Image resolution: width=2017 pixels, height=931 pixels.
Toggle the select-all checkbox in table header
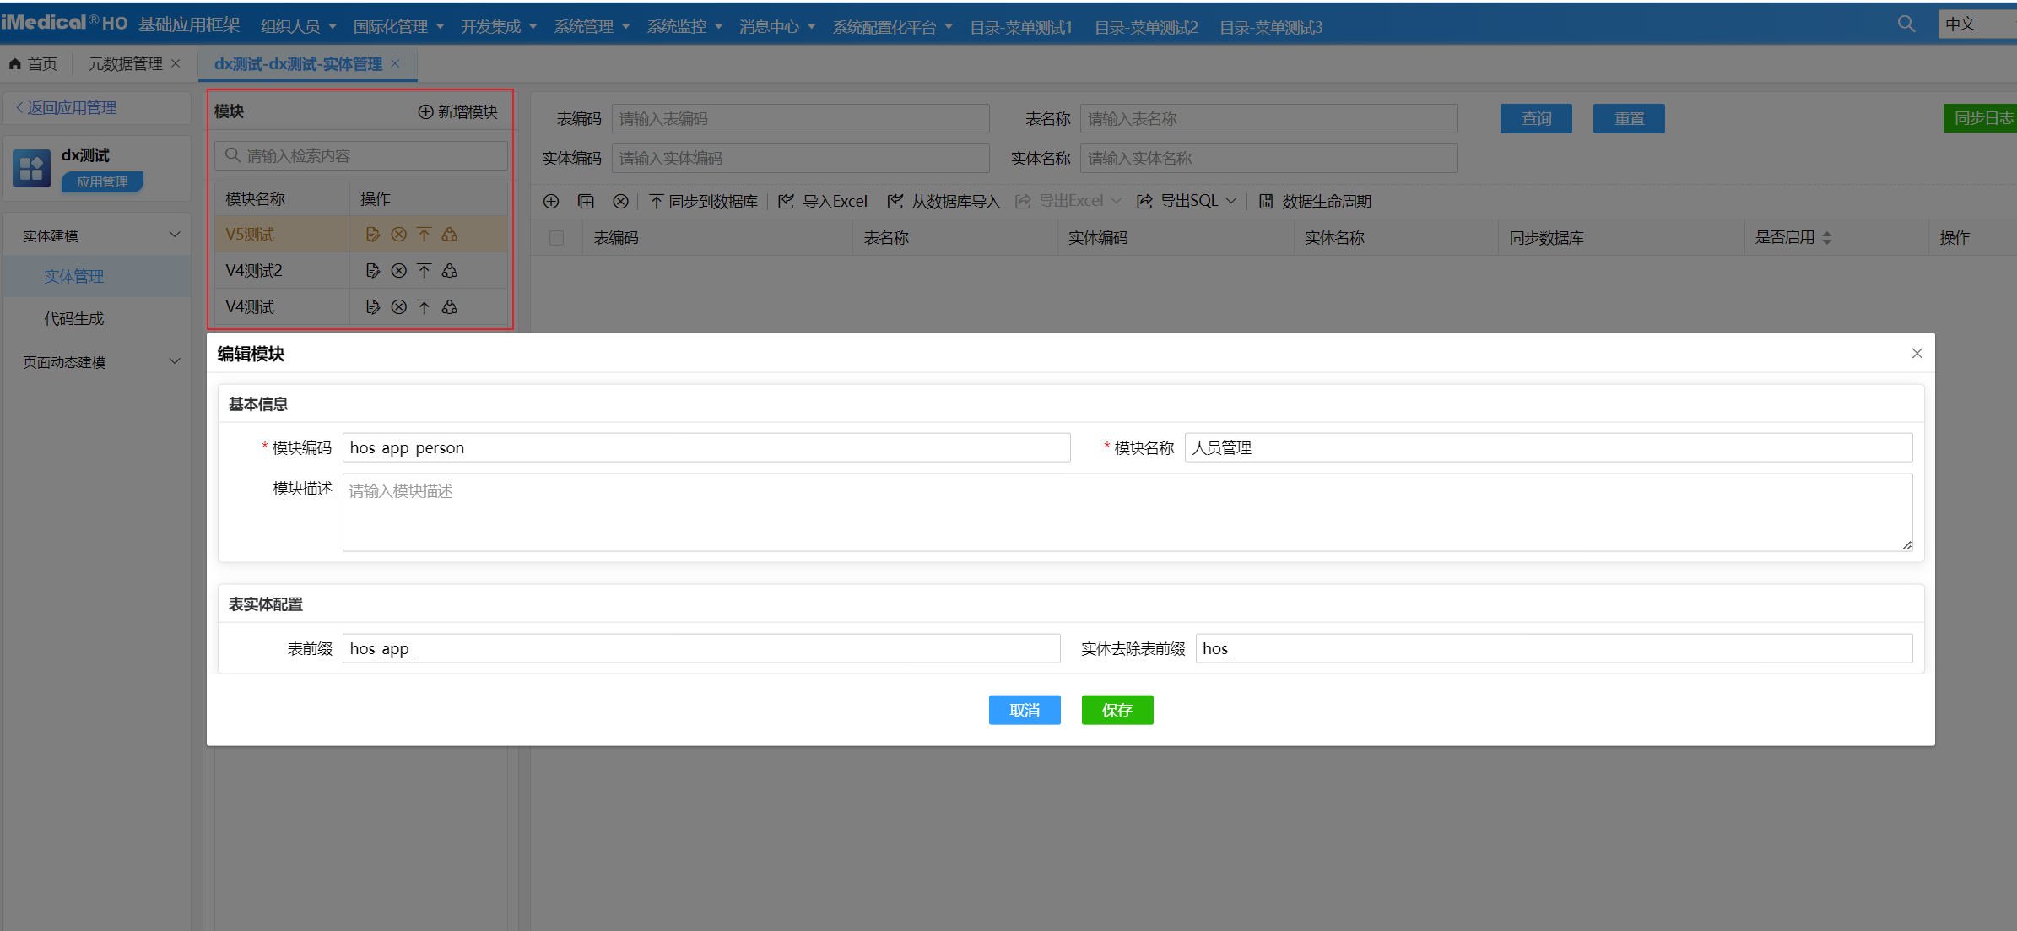point(556,238)
